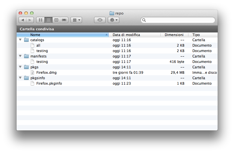Collapse the pkgs folder triangle
Viewport: 234px width, 153px height.
pyautogui.click(x=20, y=67)
